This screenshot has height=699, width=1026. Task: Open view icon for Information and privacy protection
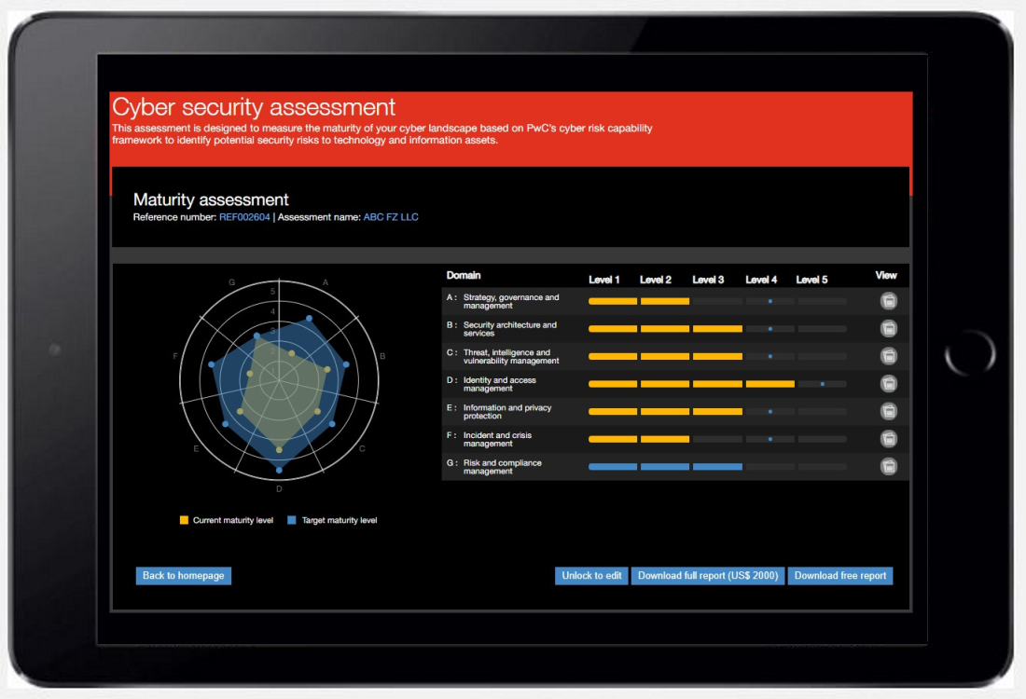[889, 411]
